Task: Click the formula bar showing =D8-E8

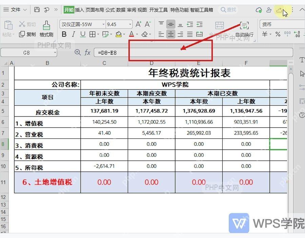Action: pos(194,52)
